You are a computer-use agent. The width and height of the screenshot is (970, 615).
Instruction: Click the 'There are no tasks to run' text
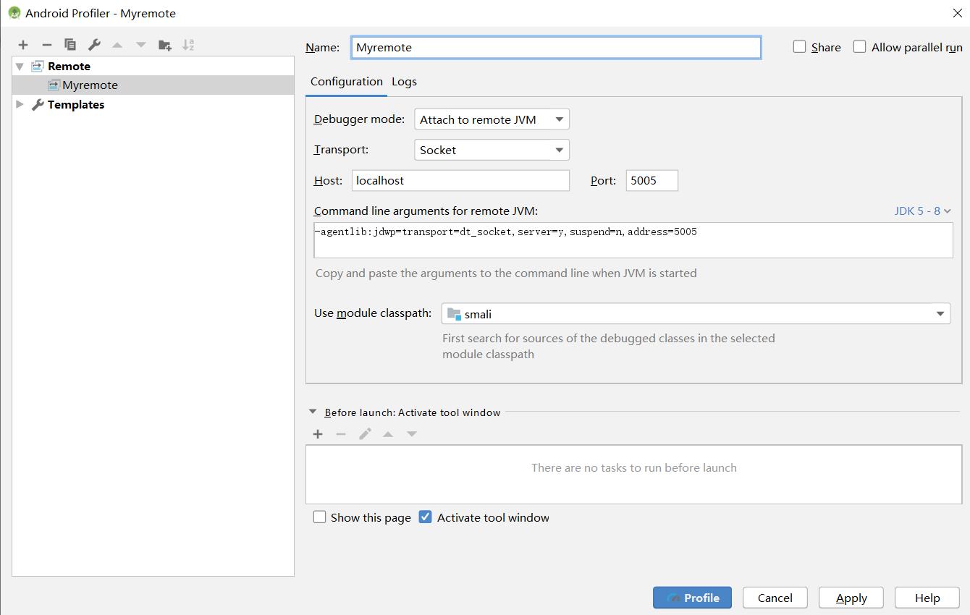(x=634, y=468)
